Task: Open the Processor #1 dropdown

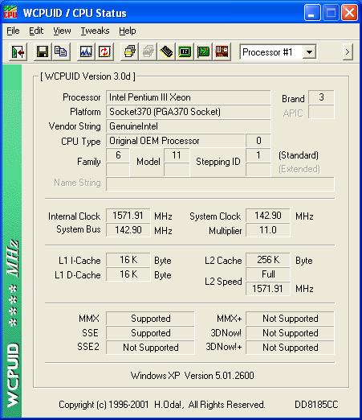Action: click(310, 51)
